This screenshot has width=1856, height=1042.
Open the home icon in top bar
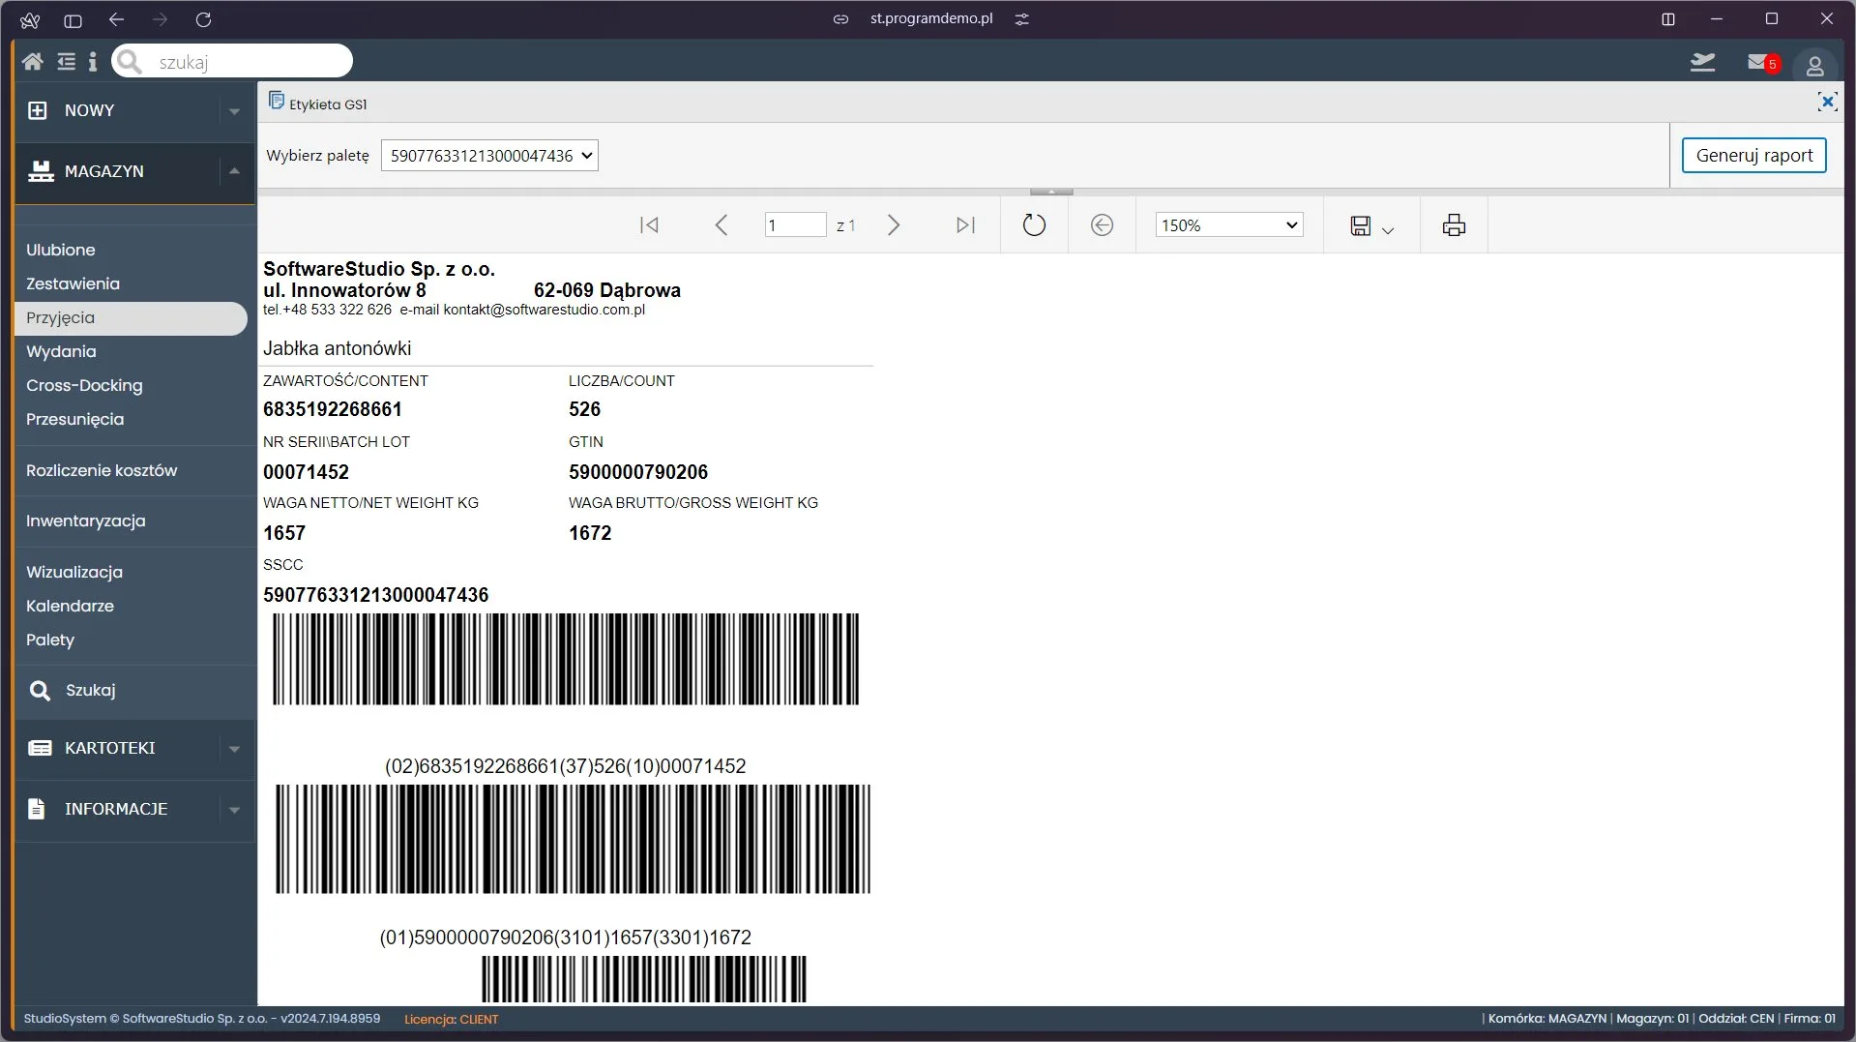[32, 62]
